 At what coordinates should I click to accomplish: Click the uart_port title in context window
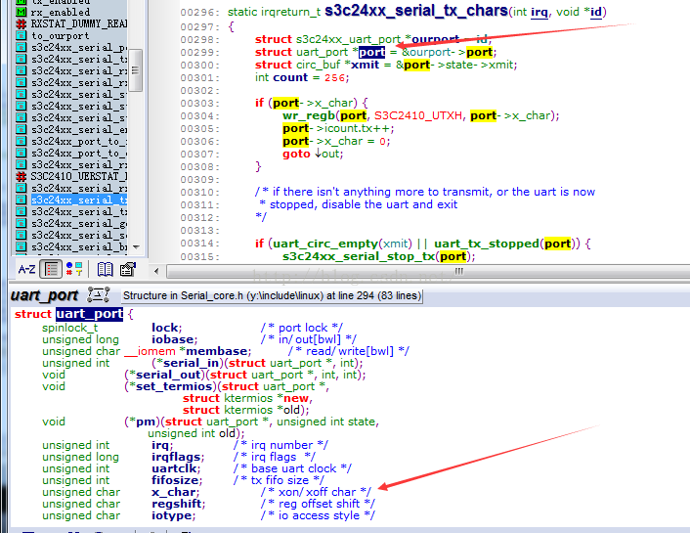point(44,295)
